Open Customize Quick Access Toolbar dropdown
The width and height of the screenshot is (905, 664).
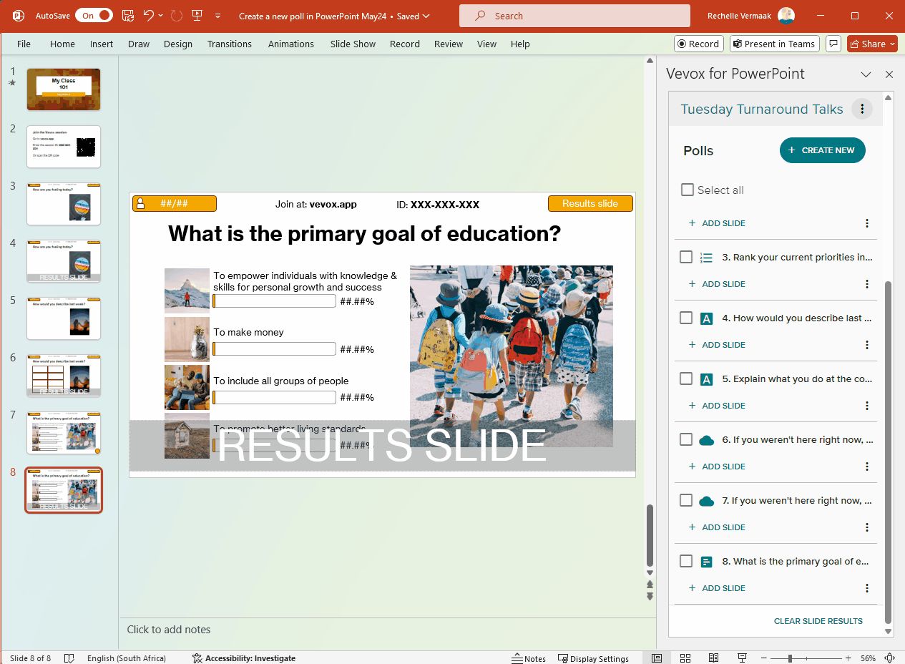(x=217, y=15)
